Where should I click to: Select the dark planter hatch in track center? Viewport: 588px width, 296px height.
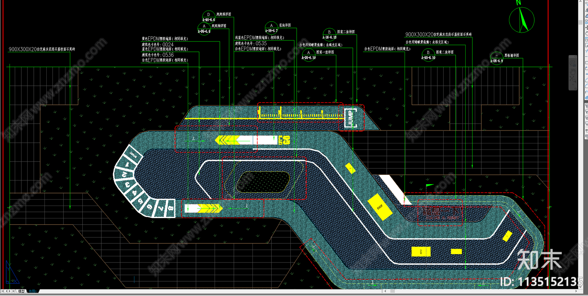coord(263,182)
